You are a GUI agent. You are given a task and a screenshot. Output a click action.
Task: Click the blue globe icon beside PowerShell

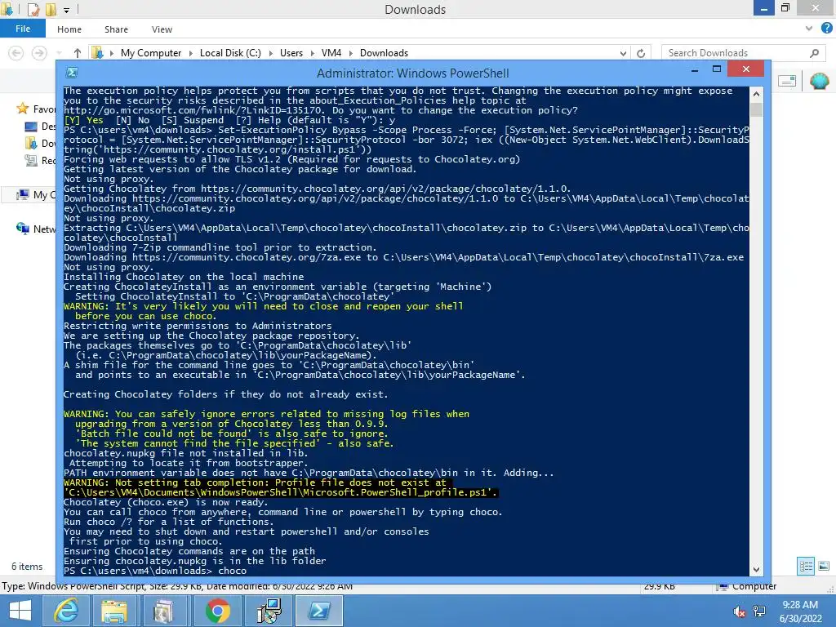[x=819, y=81]
